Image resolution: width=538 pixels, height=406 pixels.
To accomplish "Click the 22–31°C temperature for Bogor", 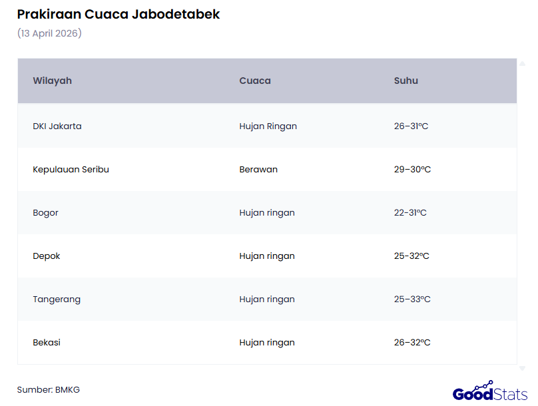I will coord(410,213).
